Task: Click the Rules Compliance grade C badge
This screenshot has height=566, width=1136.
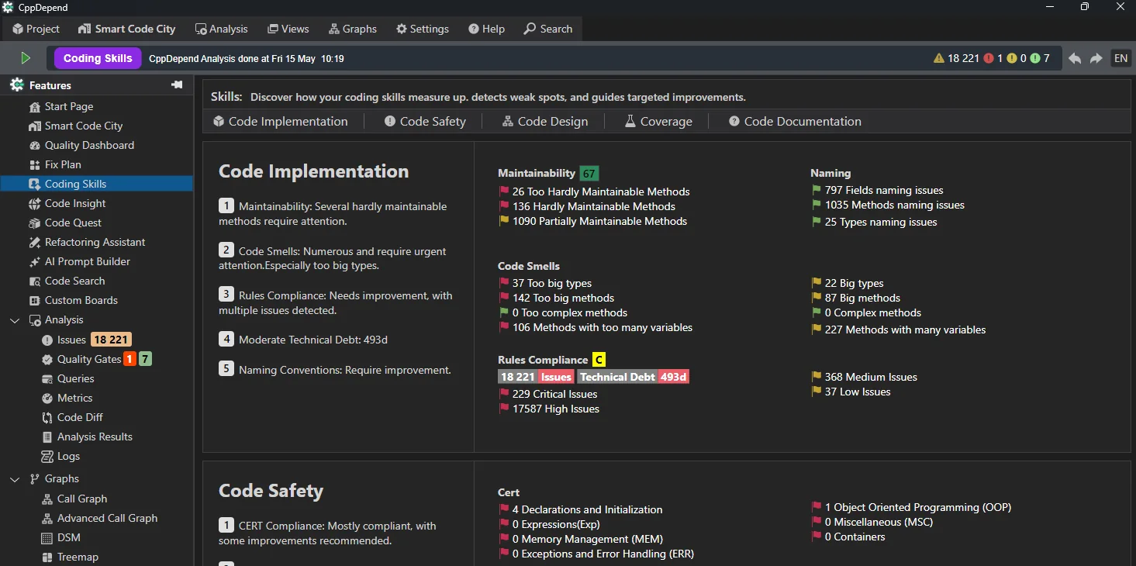Action: click(598, 360)
